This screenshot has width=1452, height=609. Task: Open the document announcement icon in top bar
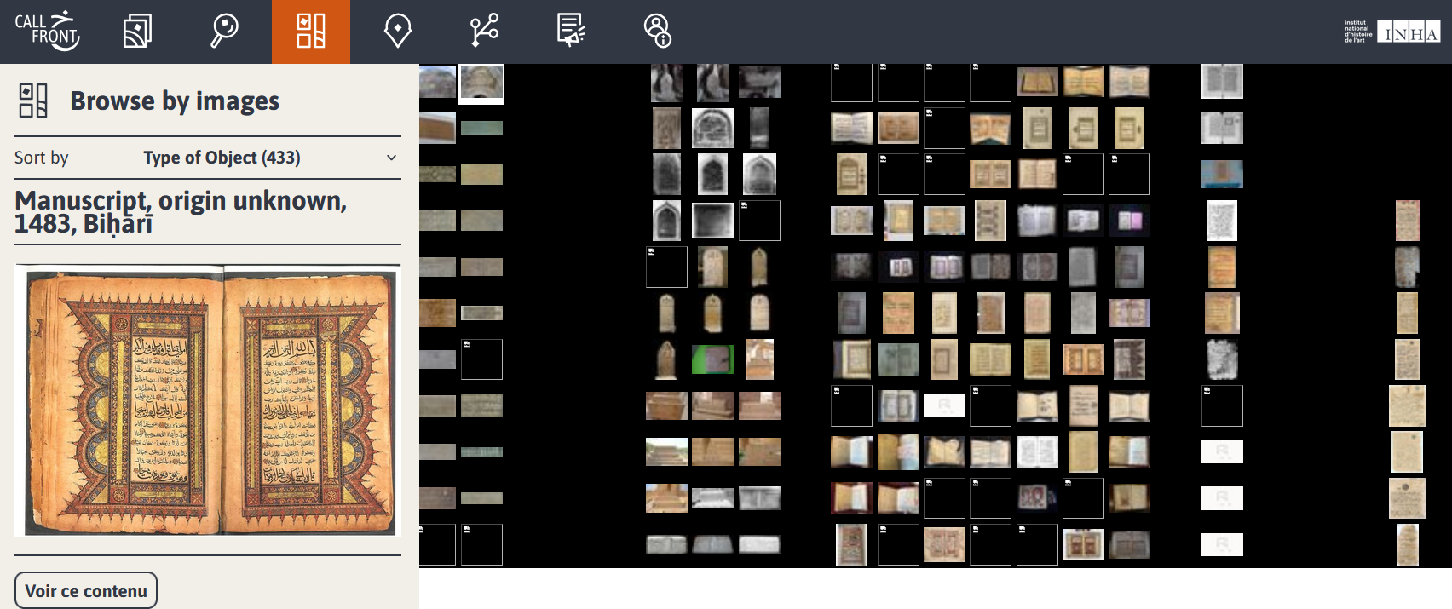point(571,32)
